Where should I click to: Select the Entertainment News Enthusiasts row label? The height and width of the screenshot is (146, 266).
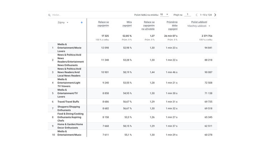tap(71, 60)
